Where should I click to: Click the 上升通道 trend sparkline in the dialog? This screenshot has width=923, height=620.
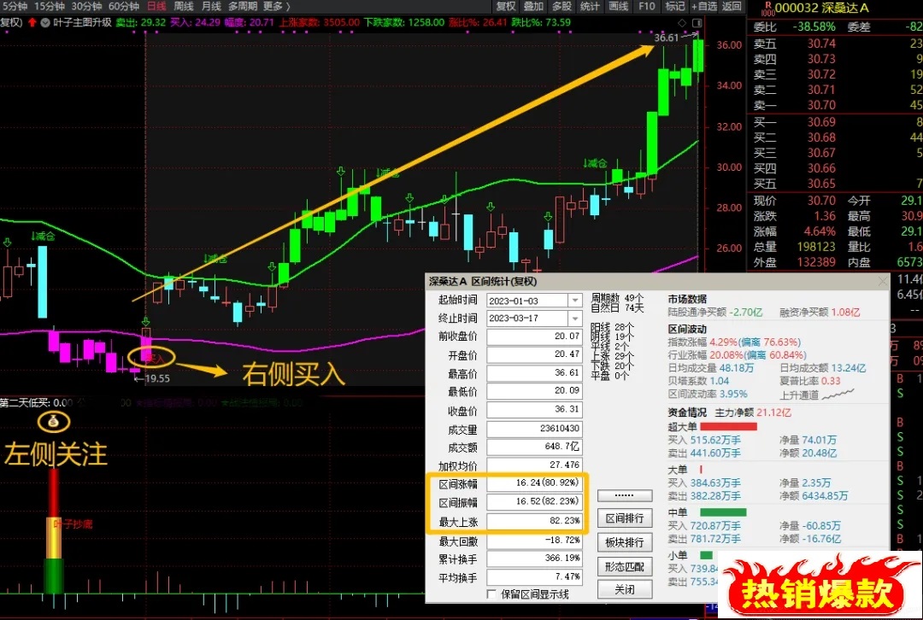coord(838,395)
